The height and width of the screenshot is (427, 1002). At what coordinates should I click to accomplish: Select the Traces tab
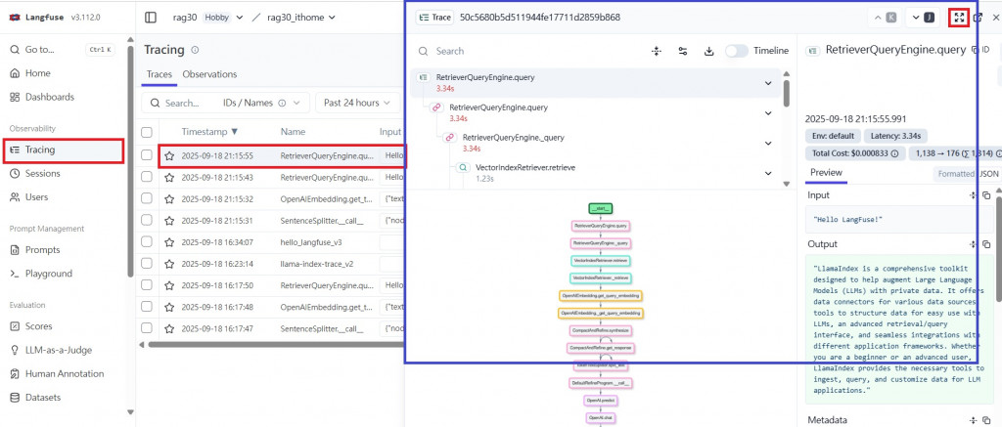click(x=159, y=74)
